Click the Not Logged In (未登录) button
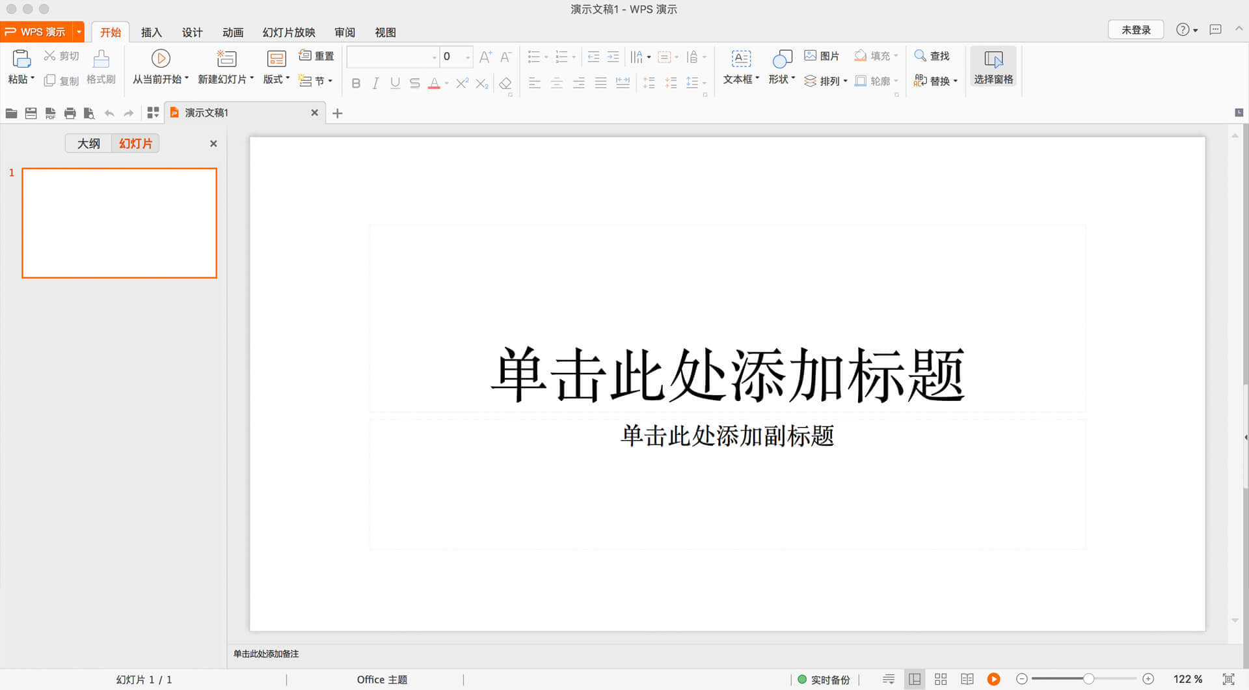Image resolution: width=1249 pixels, height=690 pixels. (x=1136, y=30)
